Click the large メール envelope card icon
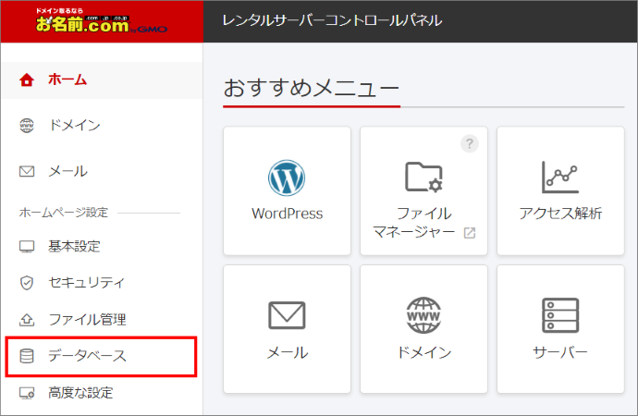The image size is (638, 416). (287, 315)
